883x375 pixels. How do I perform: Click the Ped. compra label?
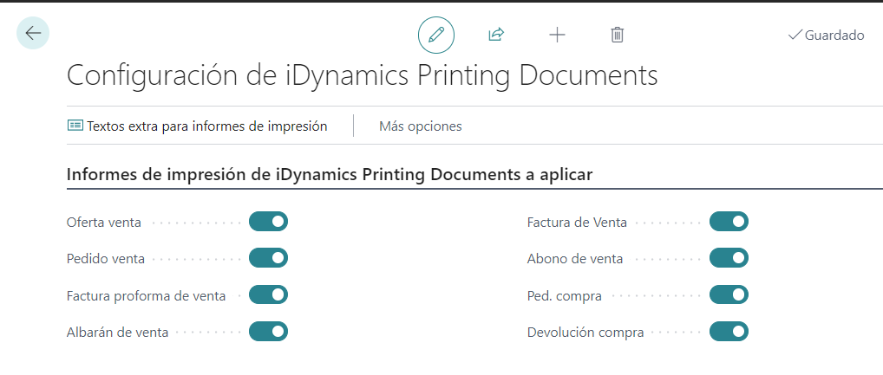pos(565,295)
